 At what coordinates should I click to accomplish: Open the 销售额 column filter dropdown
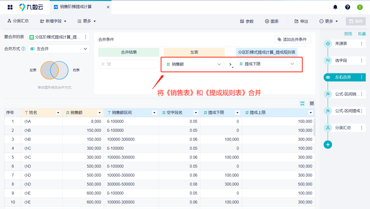(x=99, y=113)
